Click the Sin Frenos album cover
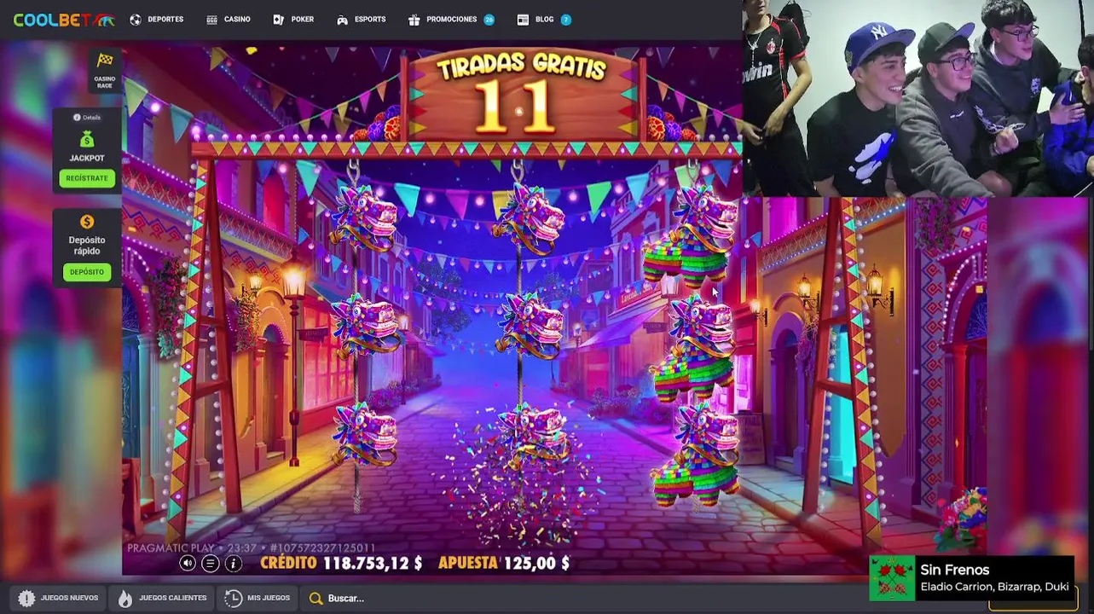The image size is (1094, 614). coord(891,578)
